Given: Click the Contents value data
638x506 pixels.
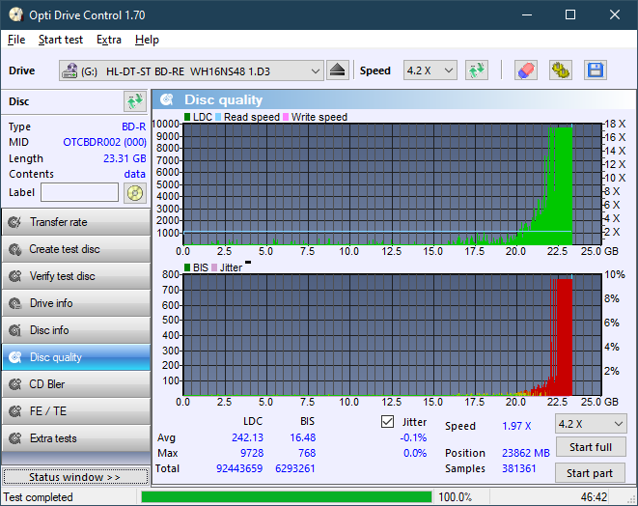Looking at the screenshot, I should [x=135, y=174].
